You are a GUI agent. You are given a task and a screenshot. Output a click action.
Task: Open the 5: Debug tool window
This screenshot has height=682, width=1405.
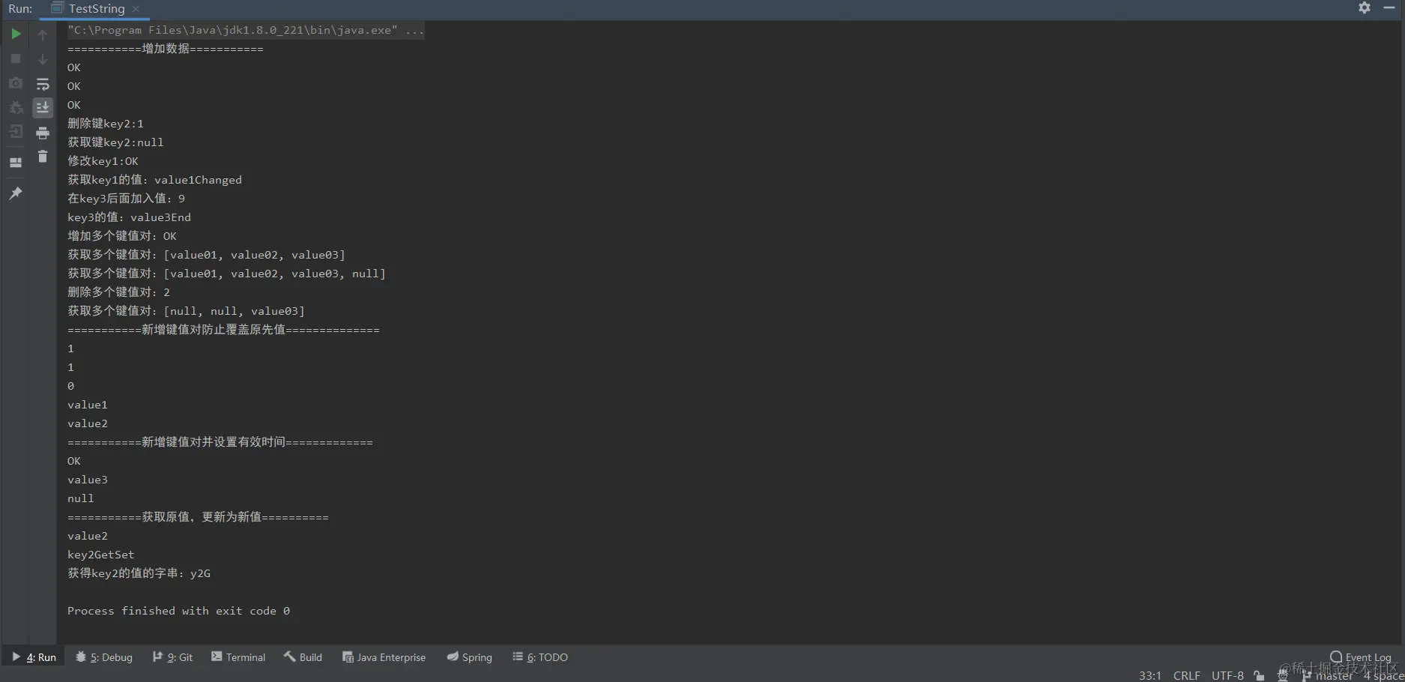point(104,657)
